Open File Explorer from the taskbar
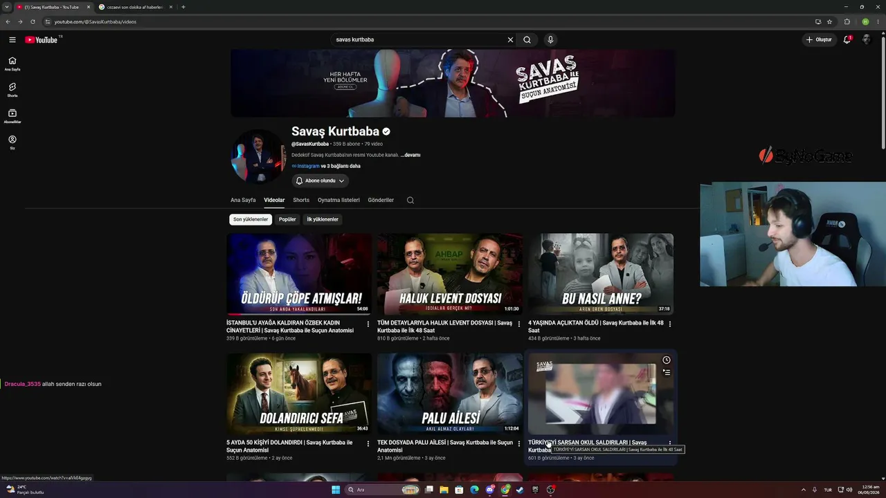This screenshot has width=886, height=498. pos(444,490)
